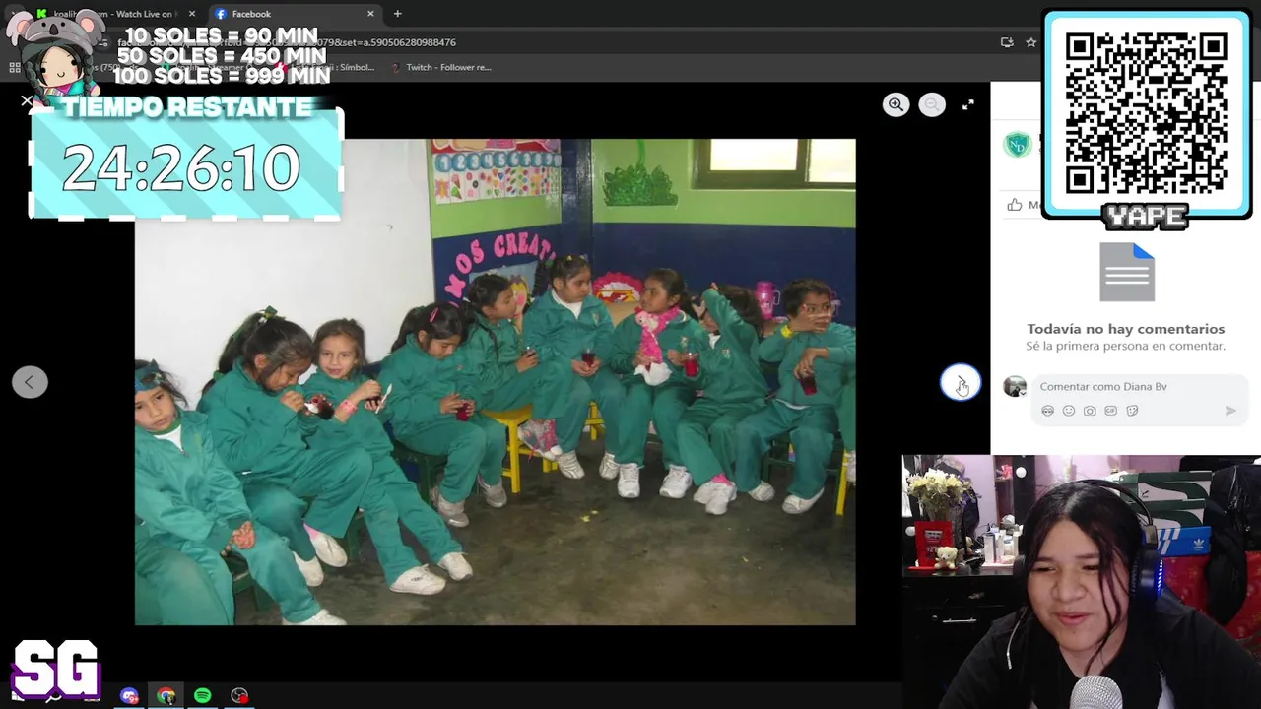Go to the next photo
Screen dimensions: 1261x709
[x=961, y=382]
